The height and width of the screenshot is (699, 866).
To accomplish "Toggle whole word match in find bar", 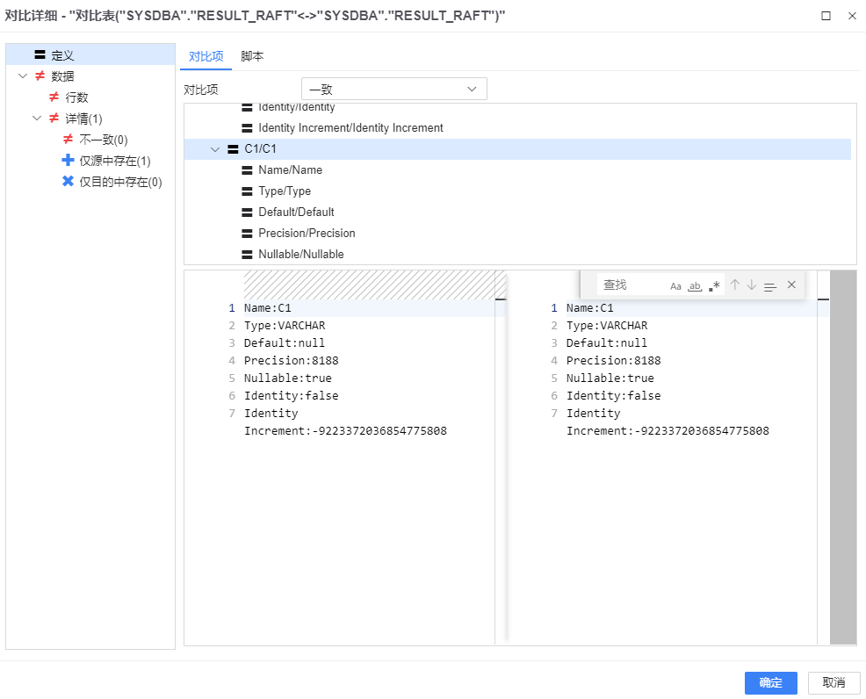I will pyautogui.click(x=695, y=286).
